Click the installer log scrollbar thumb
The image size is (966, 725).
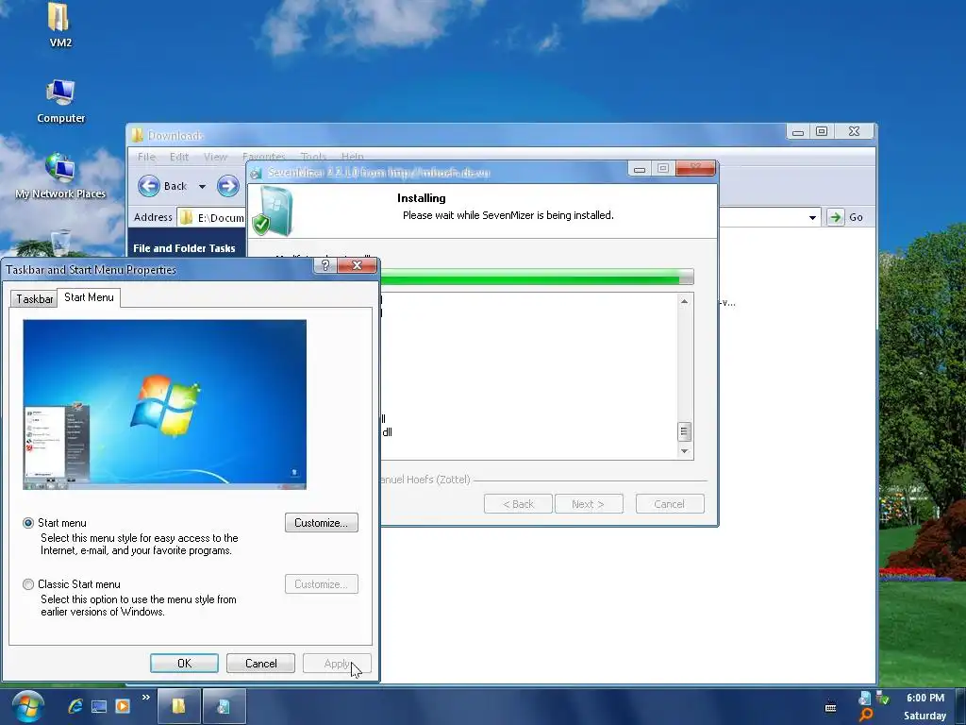pos(684,431)
